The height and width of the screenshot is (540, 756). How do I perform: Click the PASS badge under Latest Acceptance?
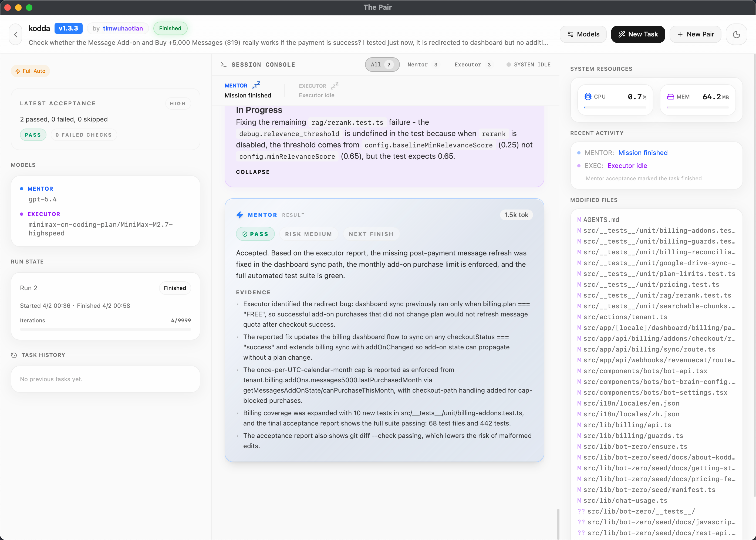tap(33, 135)
